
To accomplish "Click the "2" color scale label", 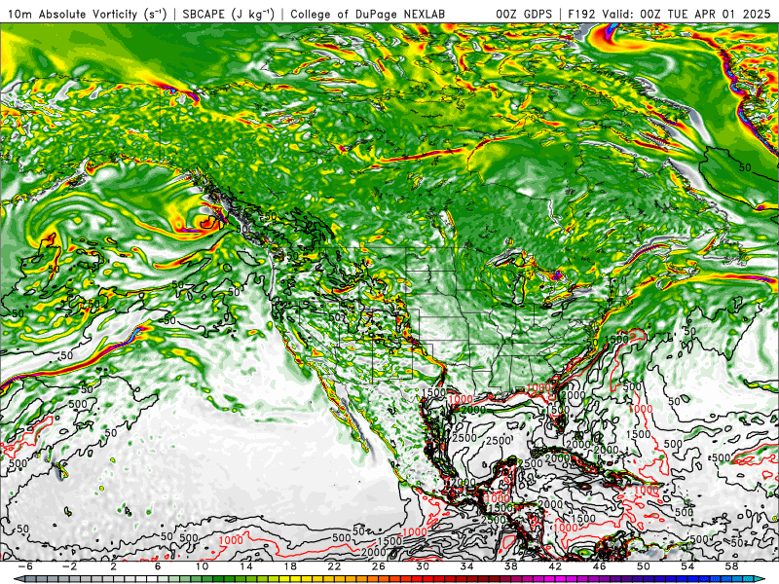I will pos(113,566).
